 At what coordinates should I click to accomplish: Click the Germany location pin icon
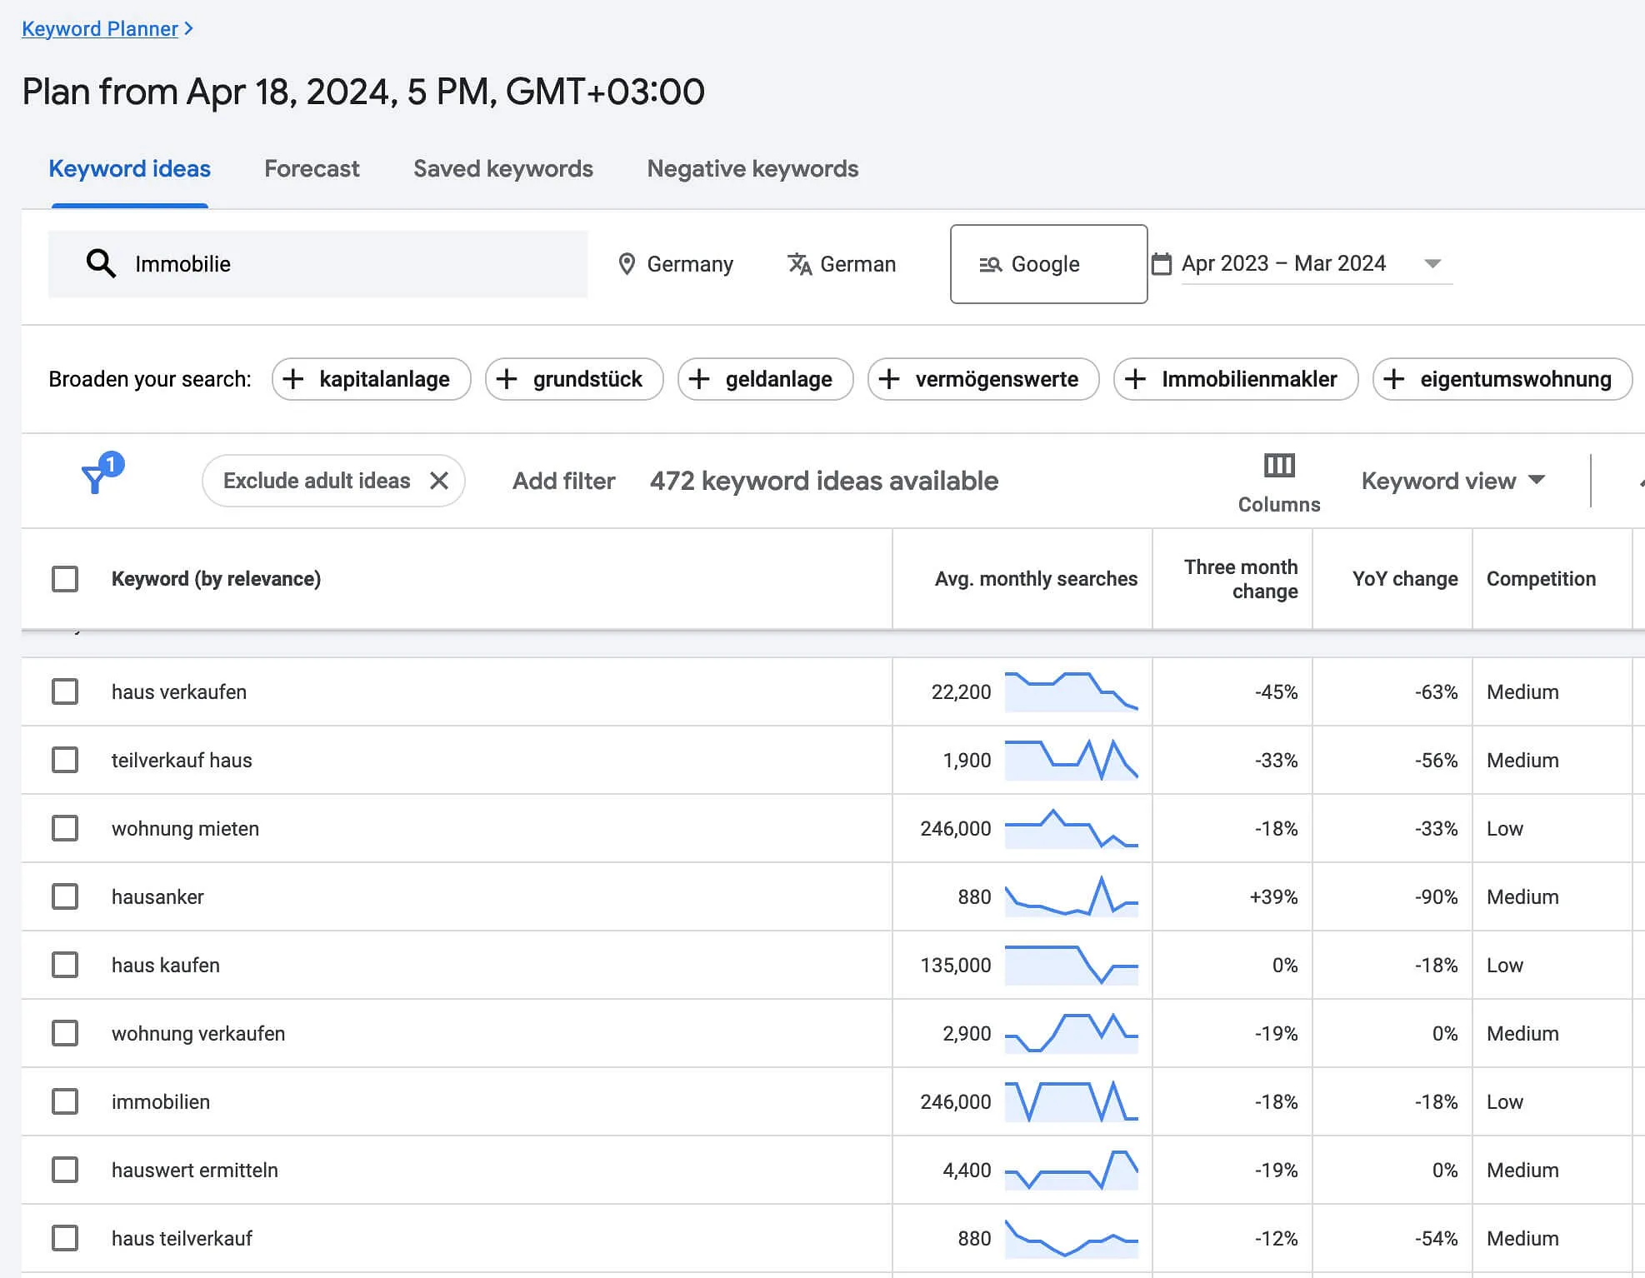[x=627, y=264]
